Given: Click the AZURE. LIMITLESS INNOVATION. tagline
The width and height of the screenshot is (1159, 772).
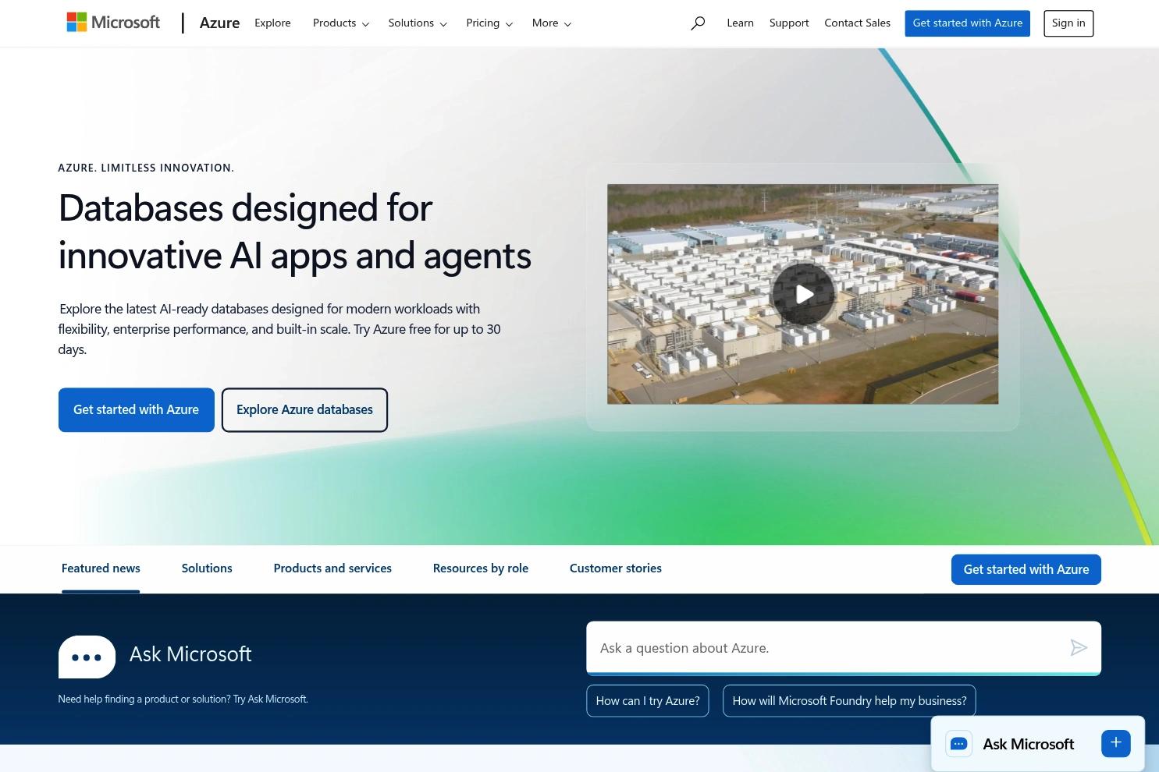Looking at the screenshot, I should pyautogui.click(x=146, y=168).
